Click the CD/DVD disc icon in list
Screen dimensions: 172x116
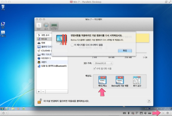point(39,51)
